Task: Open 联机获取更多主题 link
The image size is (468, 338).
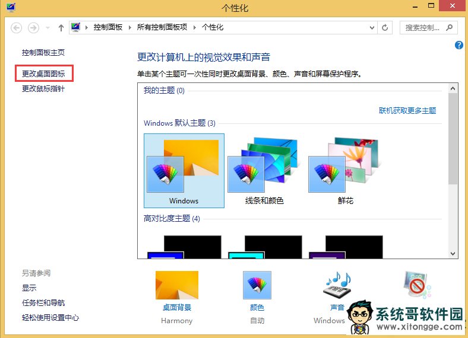Action: [x=407, y=110]
